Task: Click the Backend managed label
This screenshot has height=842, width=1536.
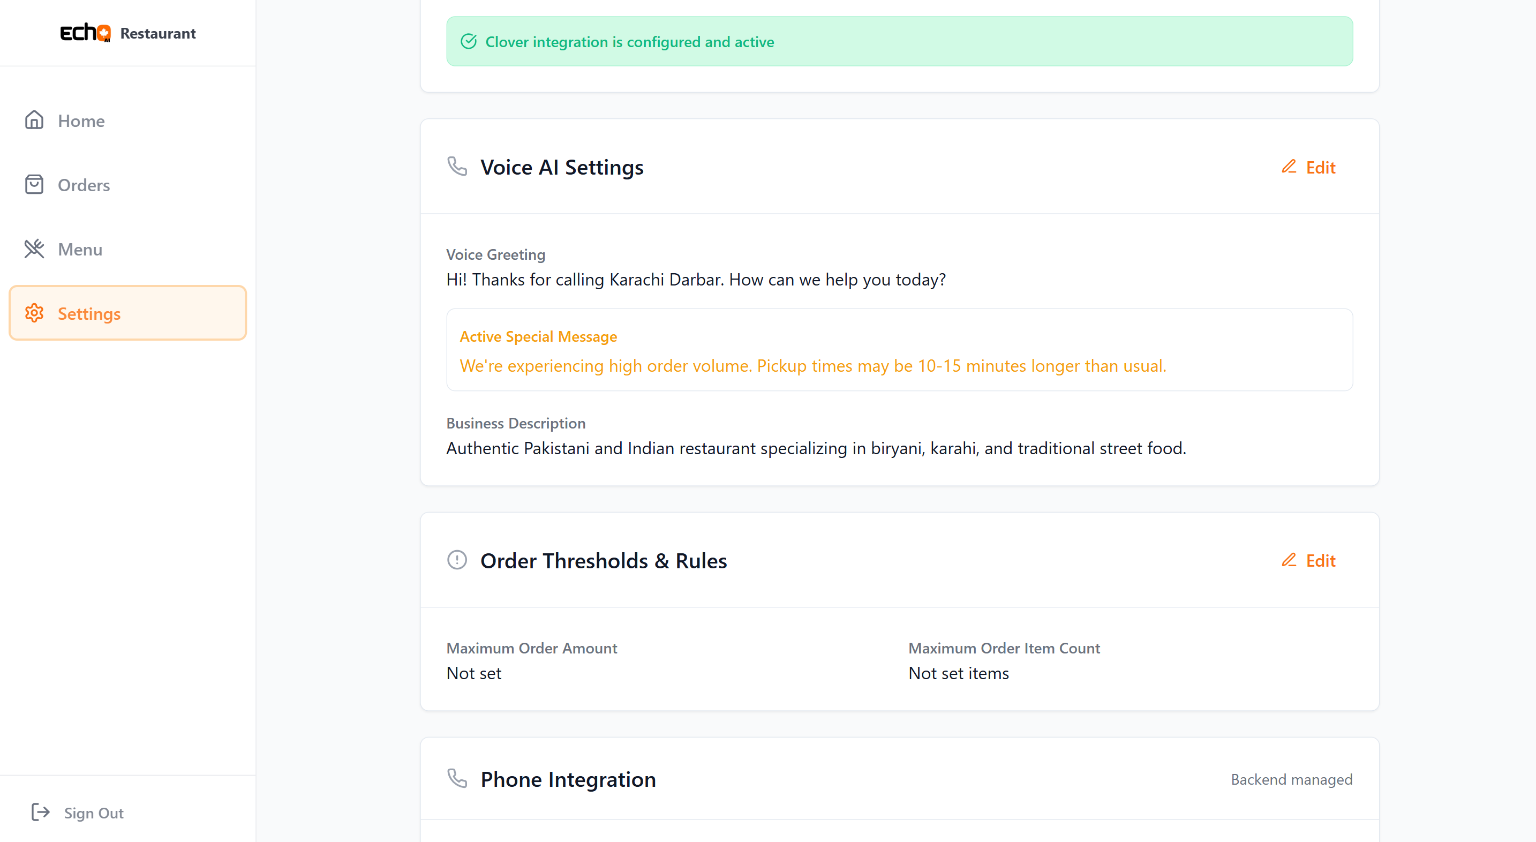Action: click(1292, 779)
